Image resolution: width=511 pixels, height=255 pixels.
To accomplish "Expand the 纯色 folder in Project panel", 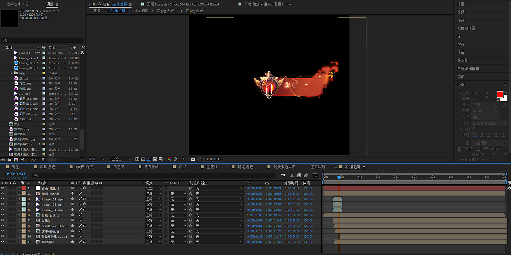I will coord(11,73).
